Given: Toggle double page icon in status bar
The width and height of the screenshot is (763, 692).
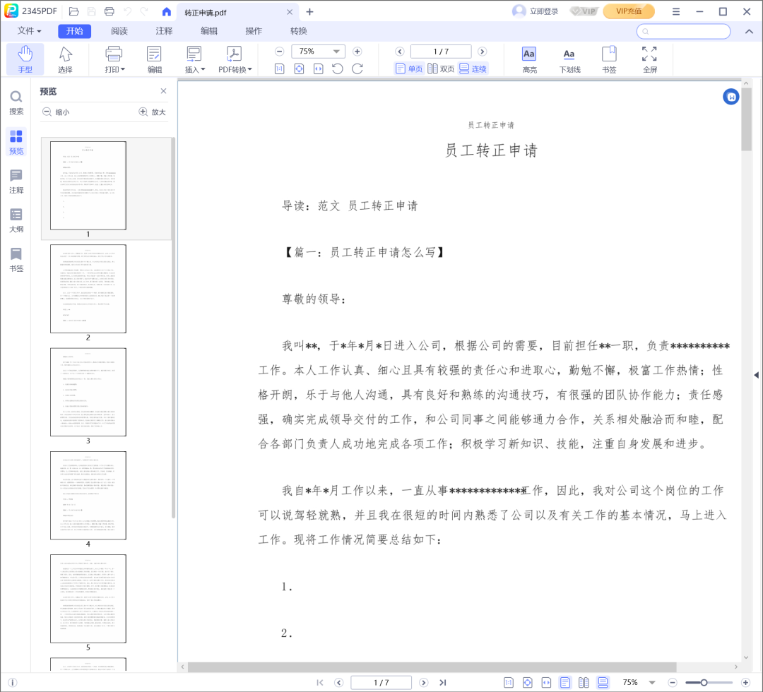Looking at the screenshot, I should pos(584,682).
